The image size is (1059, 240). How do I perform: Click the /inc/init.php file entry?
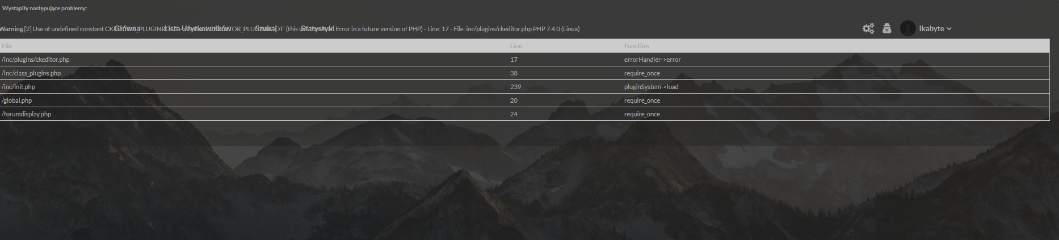19,87
